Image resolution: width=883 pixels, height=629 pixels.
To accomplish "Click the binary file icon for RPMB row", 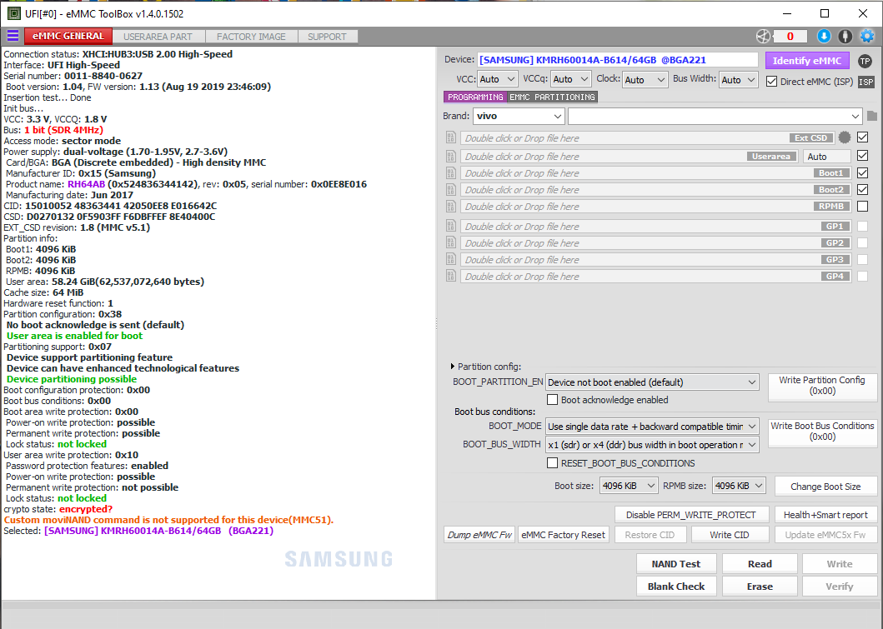I will tap(450, 207).
